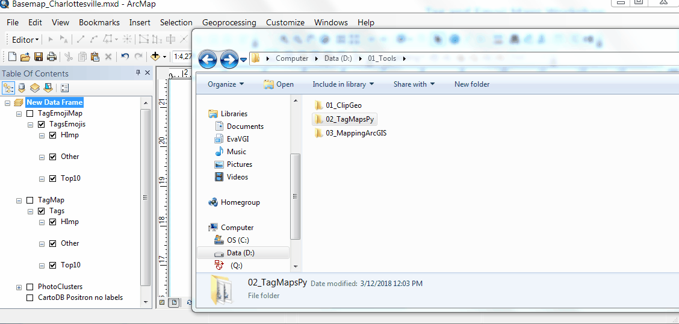Image resolution: width=679 pixels, height=324 pixels.
Task: Select List By Source icon
Action: 22,88
